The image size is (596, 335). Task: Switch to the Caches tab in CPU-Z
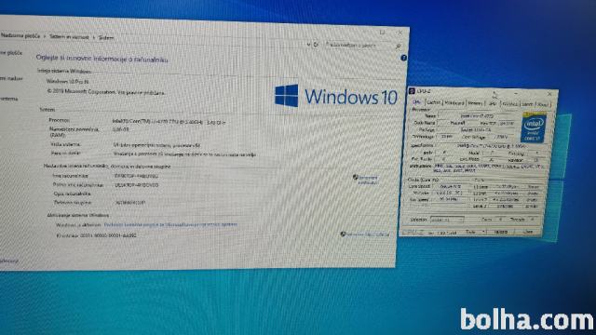coord(433,102)
